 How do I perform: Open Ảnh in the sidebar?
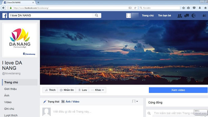point(7,95)
